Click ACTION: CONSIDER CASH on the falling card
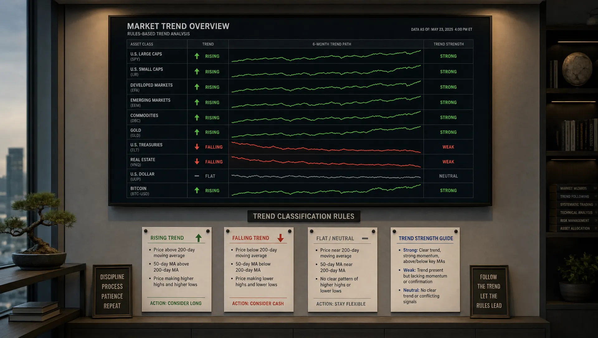 tap(258, 304)
